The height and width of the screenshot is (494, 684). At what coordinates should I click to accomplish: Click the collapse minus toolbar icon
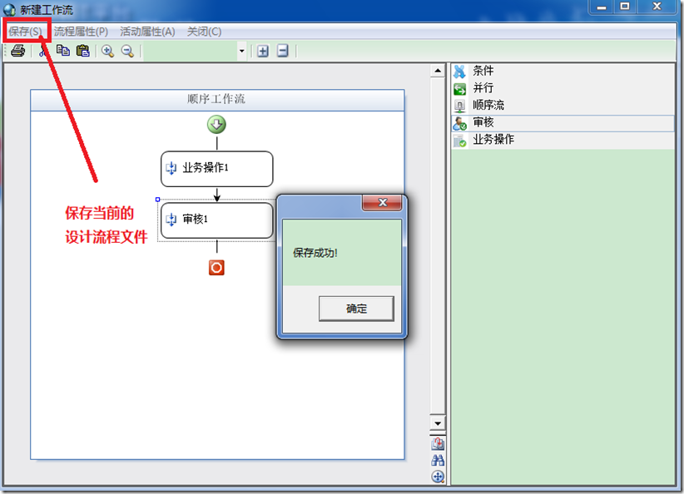click(x=283, y=51)
